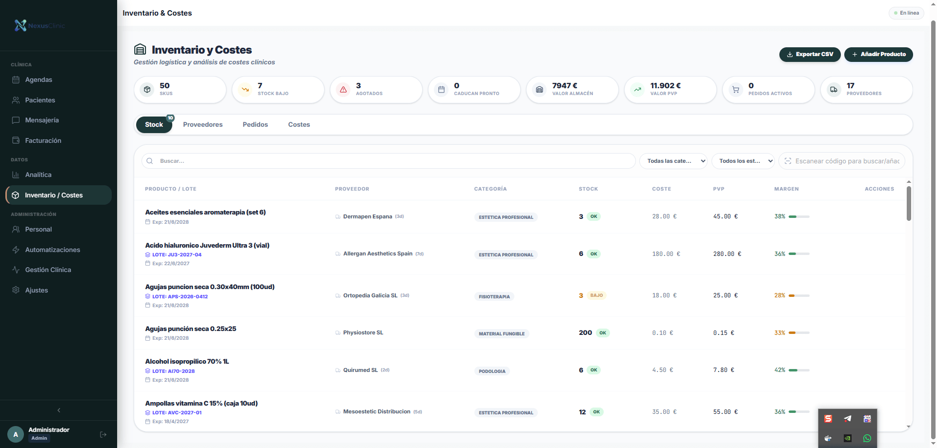
Task: Open WhatsApp from the system tray
Action: (x=867, y=438)
